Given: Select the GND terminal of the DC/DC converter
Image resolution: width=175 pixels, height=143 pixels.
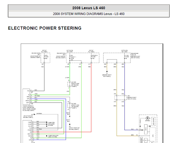Looking at the screenshot, I should 28,97.
